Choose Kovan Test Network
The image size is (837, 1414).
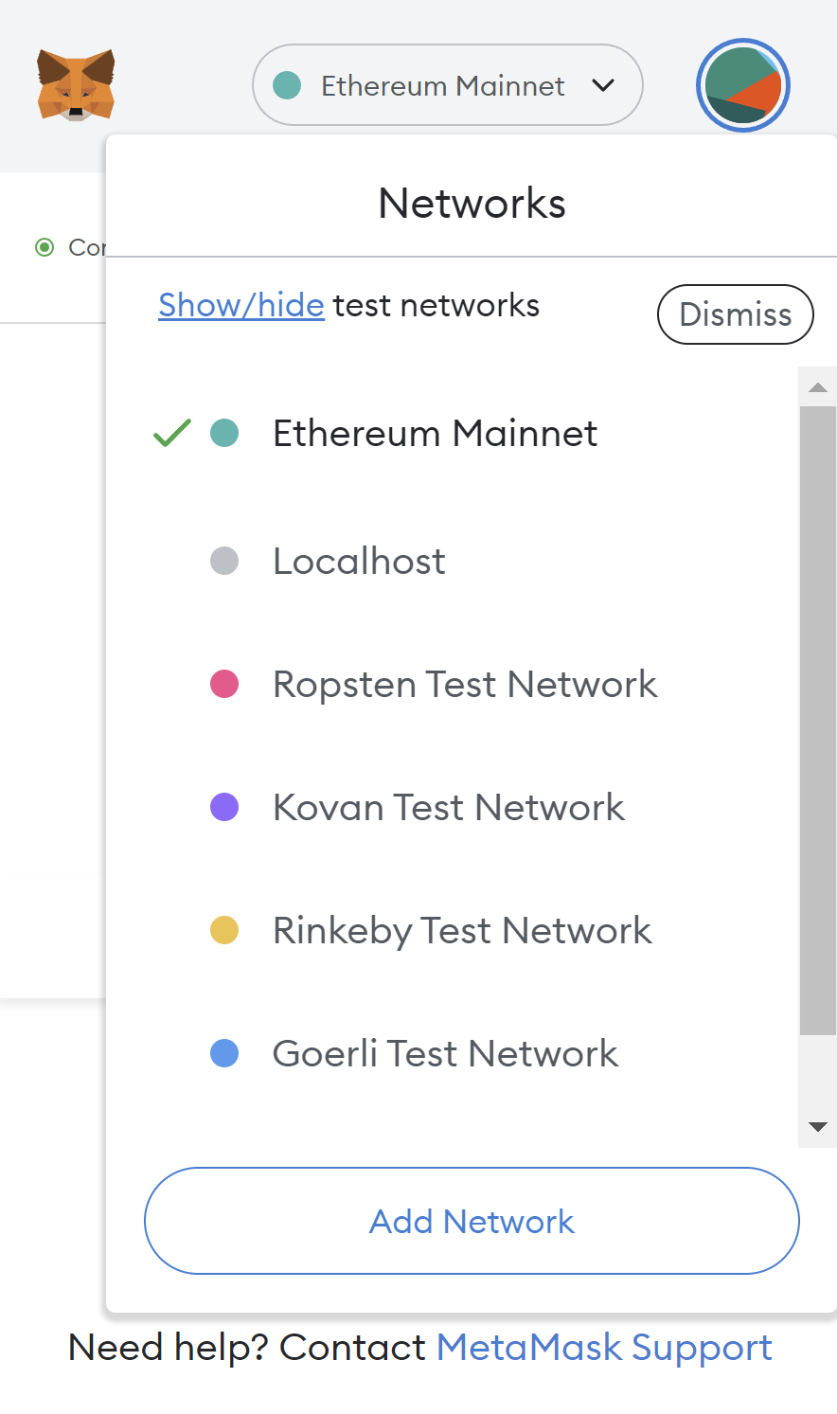click(453, 807)
